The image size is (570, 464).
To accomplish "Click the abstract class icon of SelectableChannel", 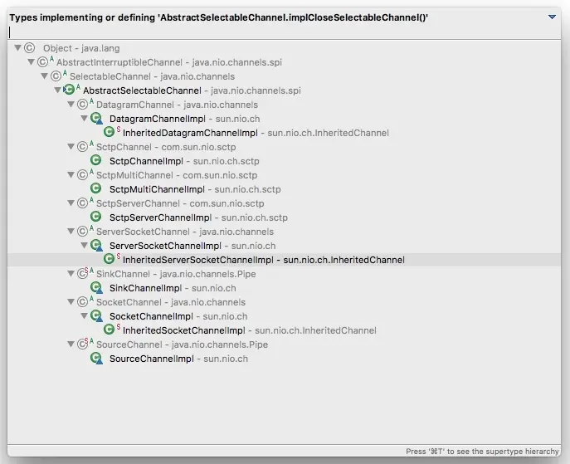I will tap(56, 76).
